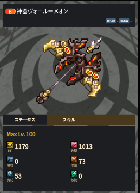140x193 pixels.
Task: Click the attack value 1013
Action: pyautogui.click(x=86, y=147)
